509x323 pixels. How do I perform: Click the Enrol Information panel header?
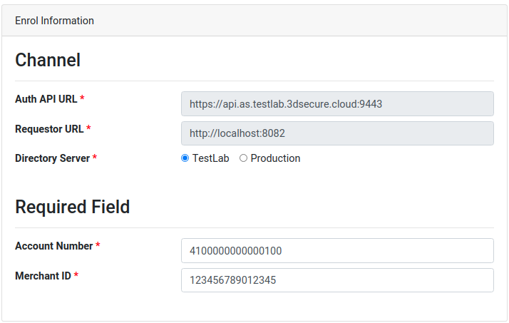tap(254, 21)
